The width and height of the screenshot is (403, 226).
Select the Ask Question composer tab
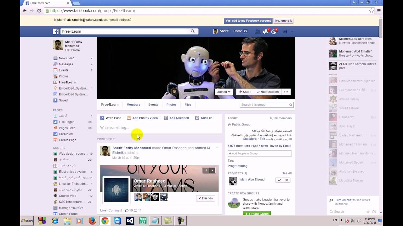(176, 118)
